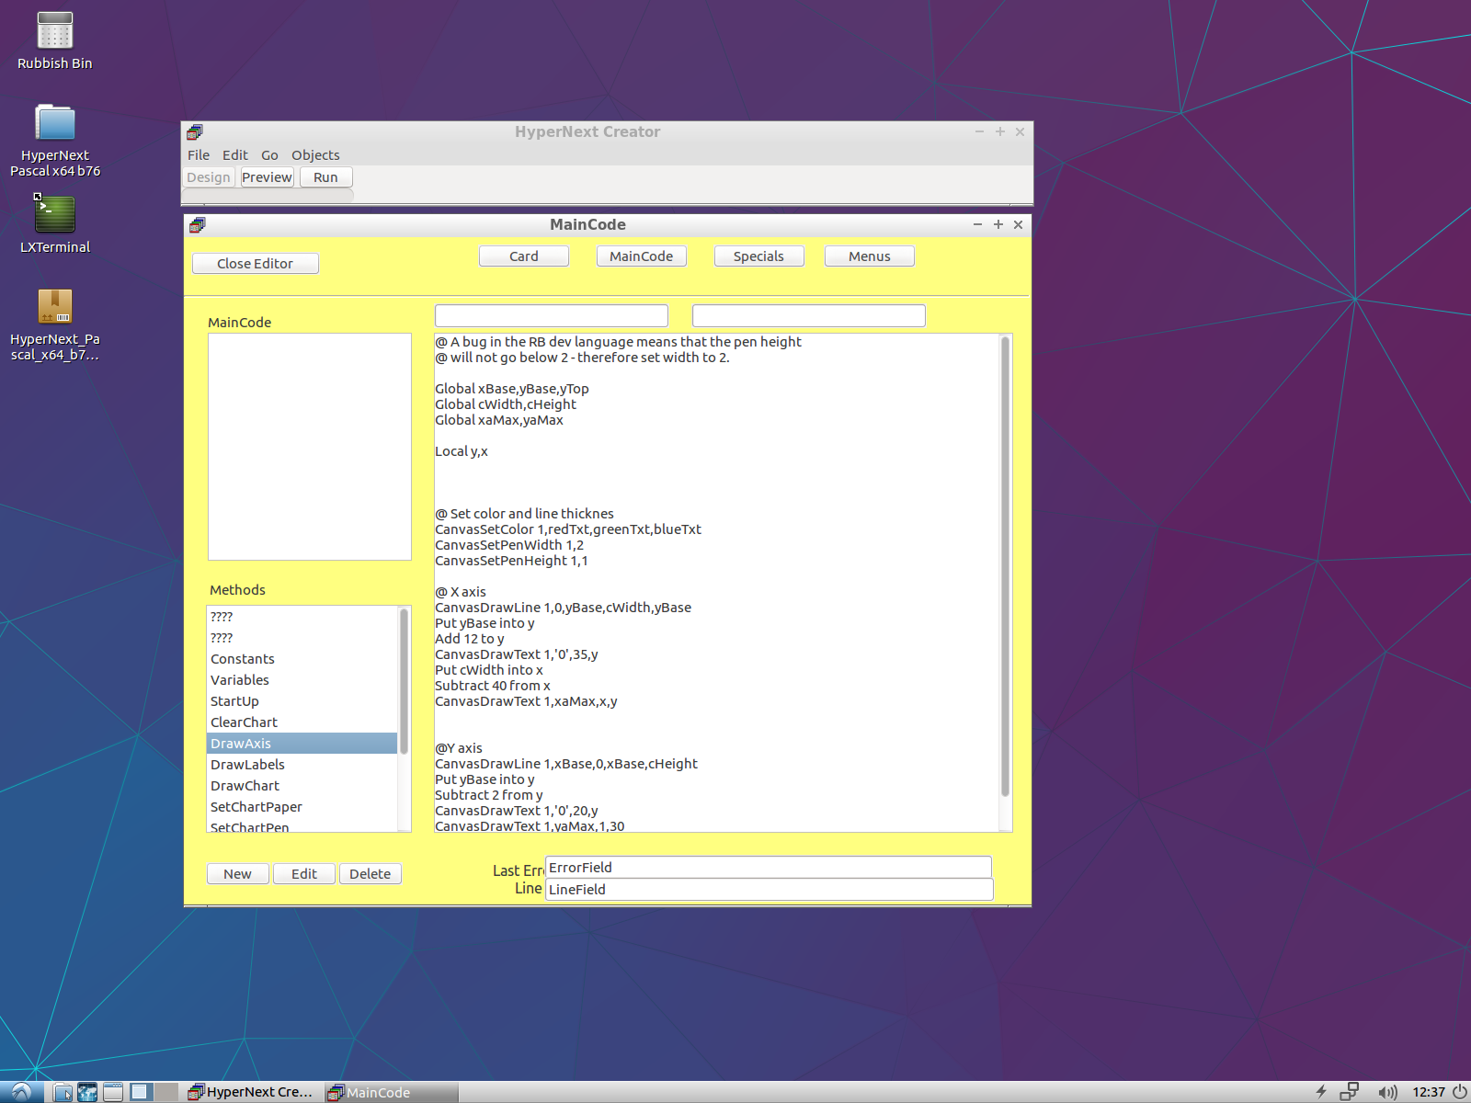Click into the ErrorField text box
Viewport: 1471px width, 1103px height.
768,868
